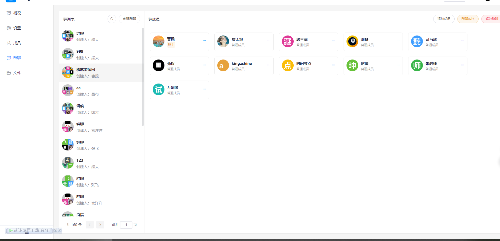Image resolution: width=500 pixels, height=241 pixels.
Task: Click the 群聊 chat icon in sidebar
Action: [x=9, y=58]
